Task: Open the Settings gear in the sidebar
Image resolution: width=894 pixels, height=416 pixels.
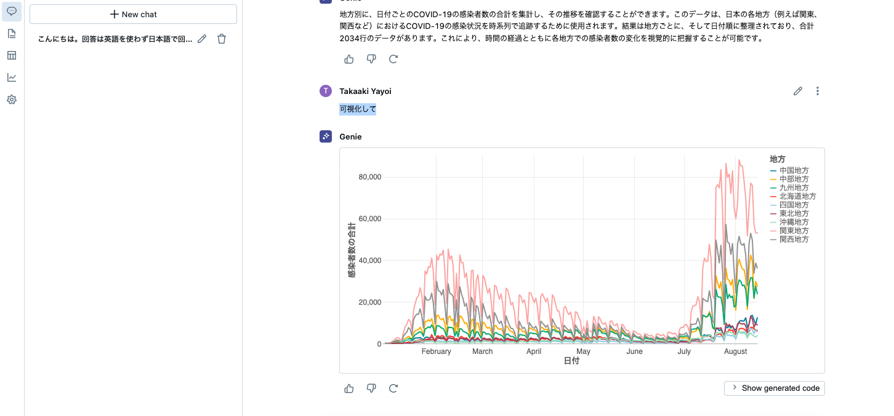Action: tap(11, 99)
